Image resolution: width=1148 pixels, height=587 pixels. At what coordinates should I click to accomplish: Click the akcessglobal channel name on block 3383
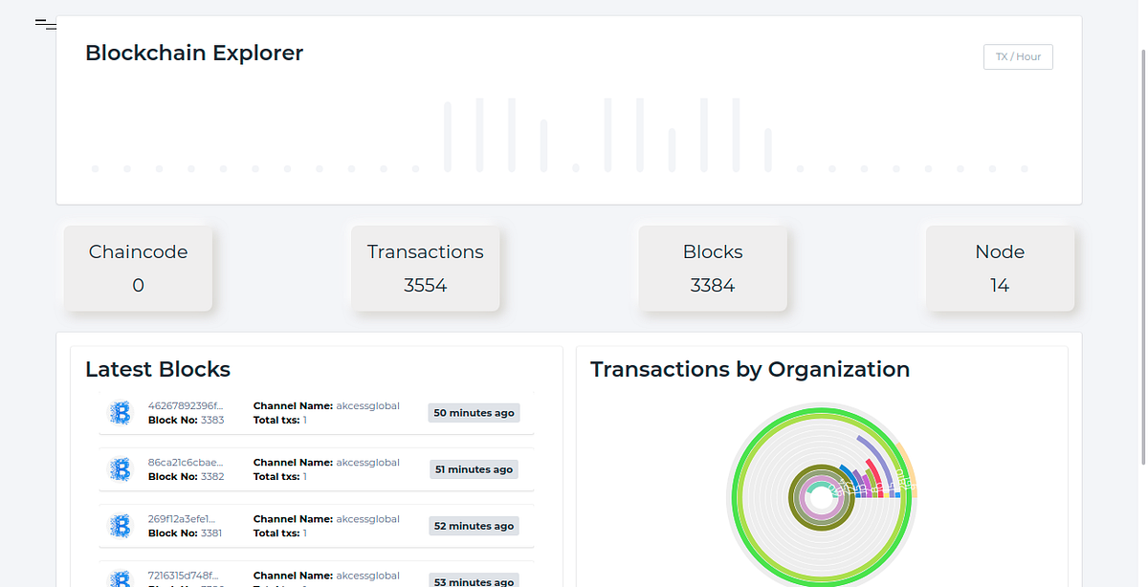click(x=368, y=405)
